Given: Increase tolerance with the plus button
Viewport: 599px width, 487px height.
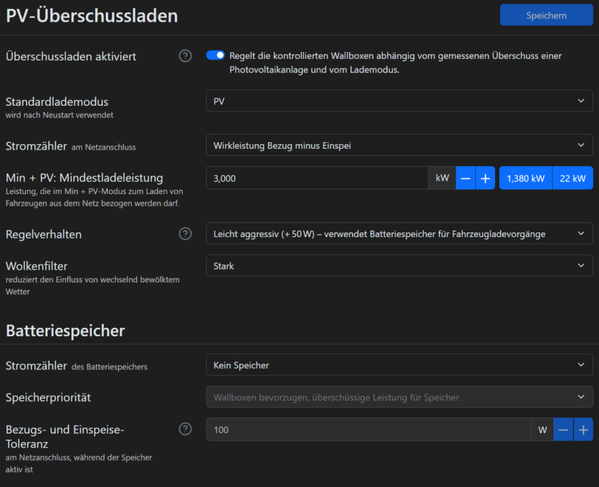Looking at the screenshot, I should point(583,430).
